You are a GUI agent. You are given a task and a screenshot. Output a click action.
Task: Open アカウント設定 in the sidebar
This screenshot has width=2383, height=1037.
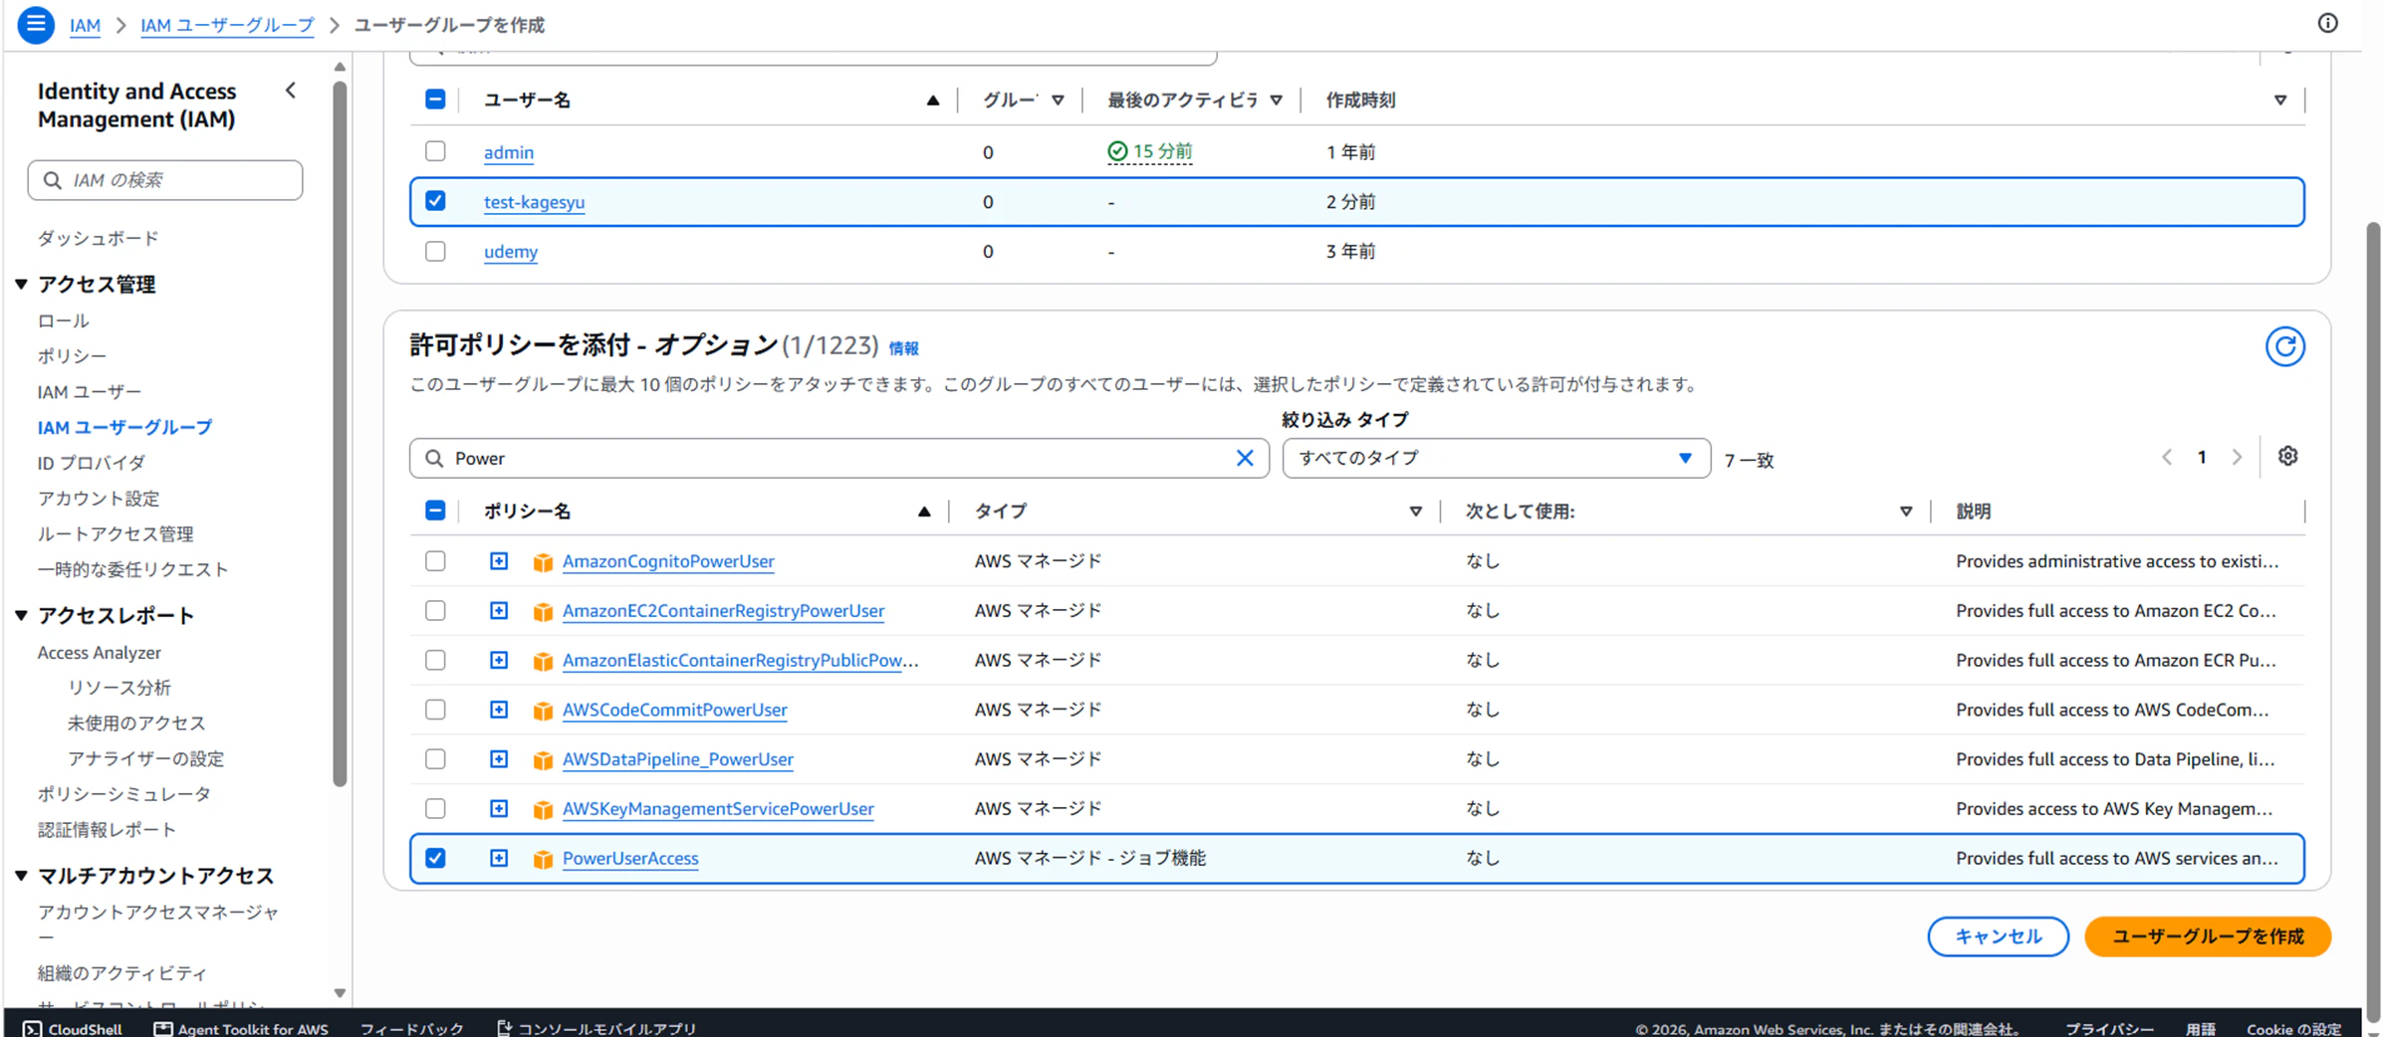tap(99, 499)
